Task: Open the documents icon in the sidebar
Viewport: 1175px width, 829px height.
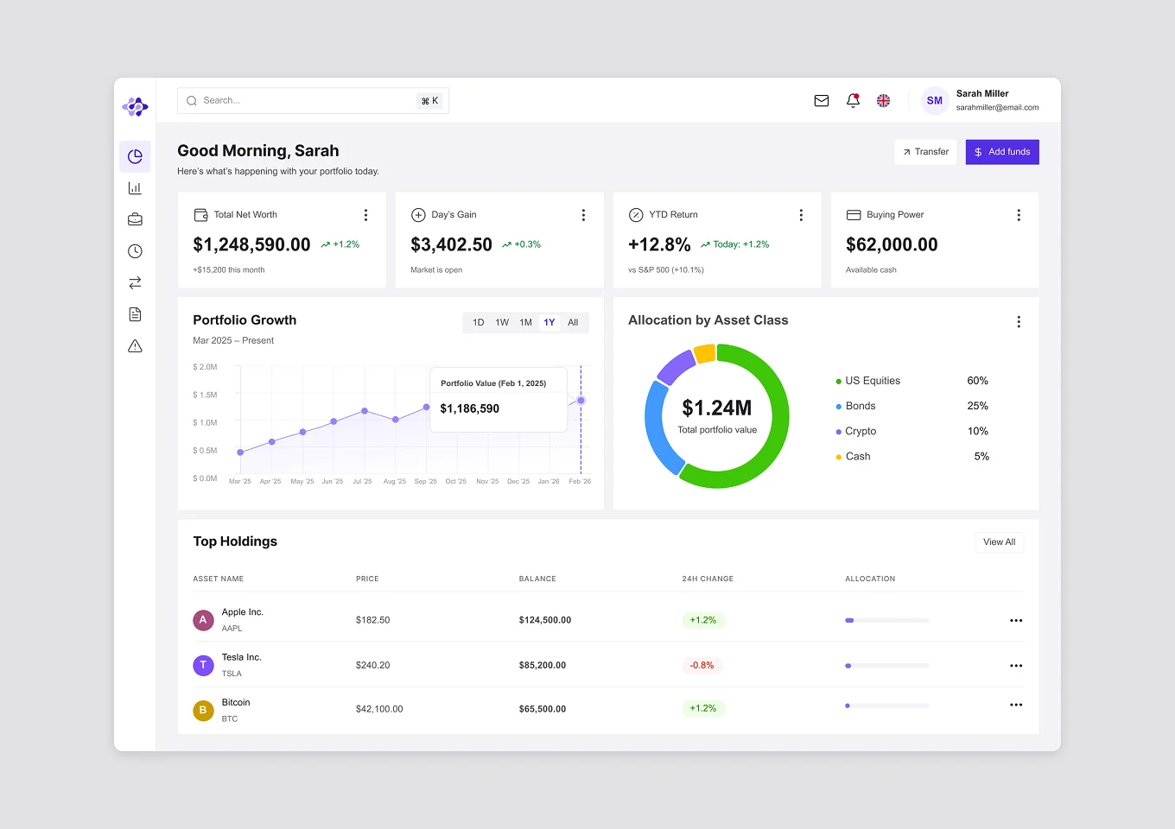Action: pos(135,313)
